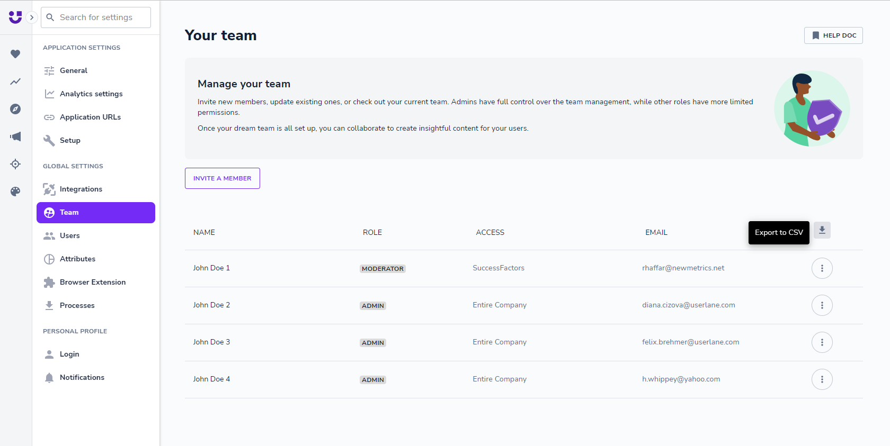
Task: Open the options menu for John Doe 3
Action: coord(822,342)
